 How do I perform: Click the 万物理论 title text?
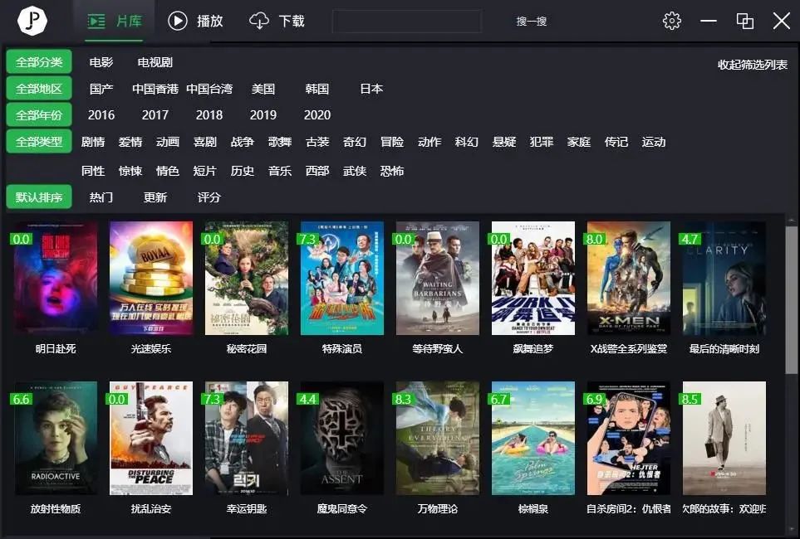438,508
